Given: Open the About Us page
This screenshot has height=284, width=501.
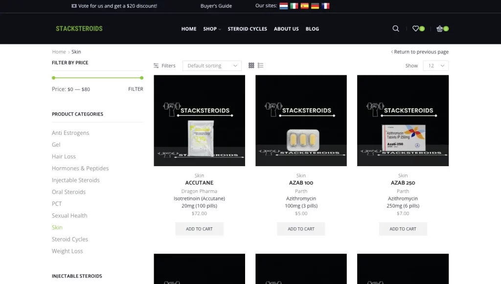Looking at the screenshot, I should point(286,29).
